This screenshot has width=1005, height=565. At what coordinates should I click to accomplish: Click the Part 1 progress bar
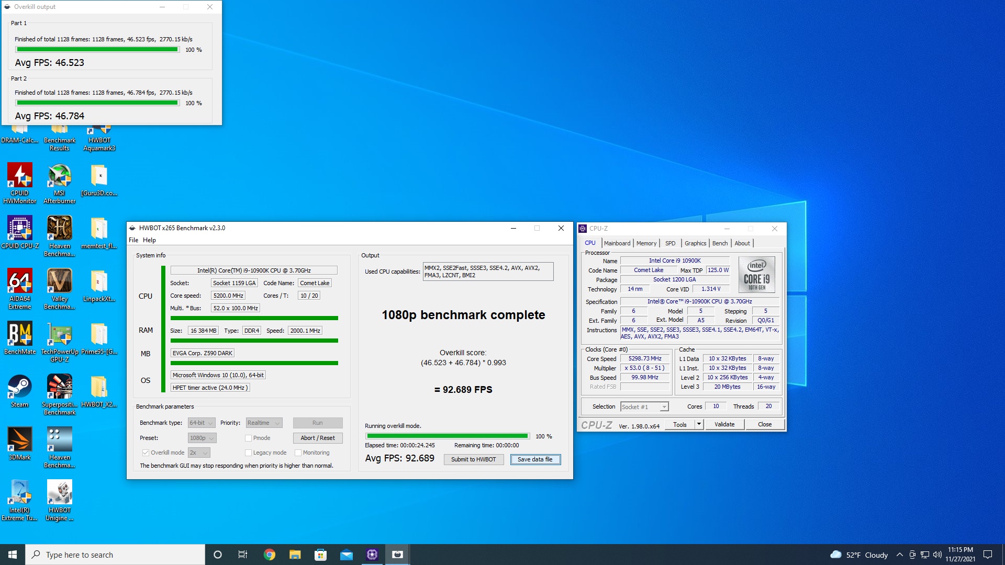(x=97, y=50)
